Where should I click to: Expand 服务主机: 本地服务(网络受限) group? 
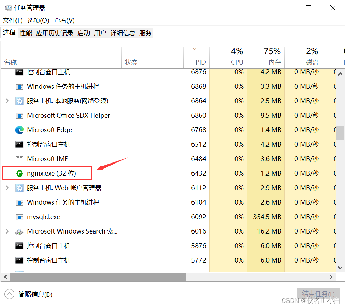[x=7, y=101]
